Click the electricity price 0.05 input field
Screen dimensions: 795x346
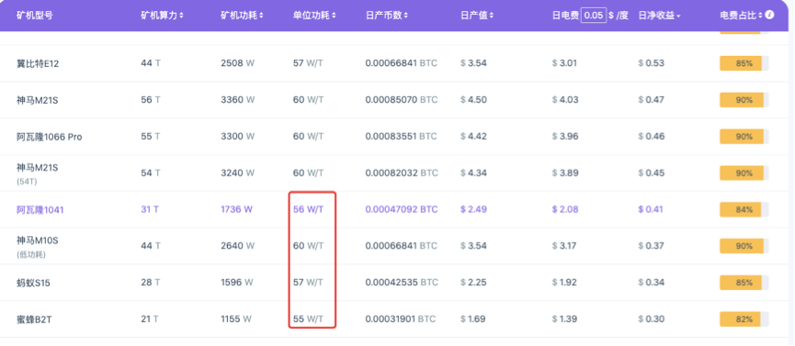pyautogui.click(x=594, y=16)
